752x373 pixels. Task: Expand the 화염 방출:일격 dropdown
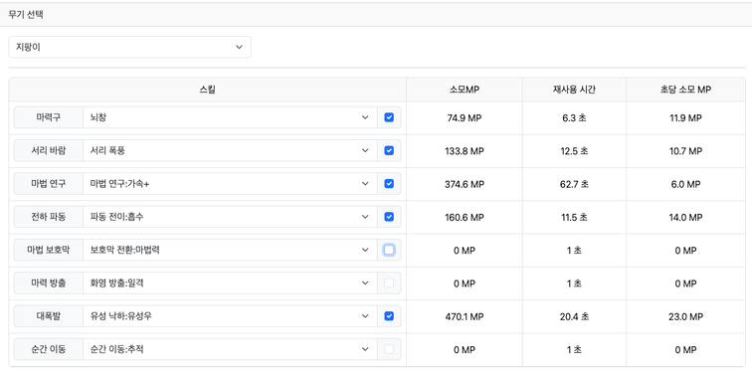click(x=230, y=282)
